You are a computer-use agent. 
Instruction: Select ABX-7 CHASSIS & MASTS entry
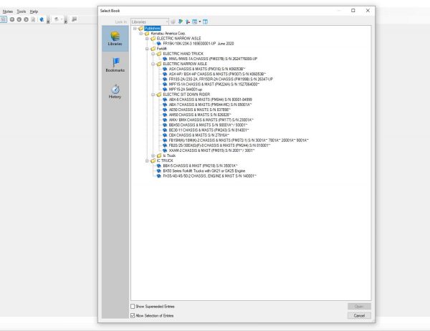[x=210, y=105]
